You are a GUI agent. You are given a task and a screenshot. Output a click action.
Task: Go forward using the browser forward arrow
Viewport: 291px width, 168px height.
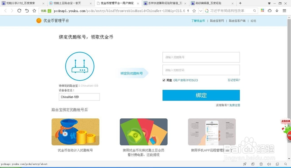(12, 11)
